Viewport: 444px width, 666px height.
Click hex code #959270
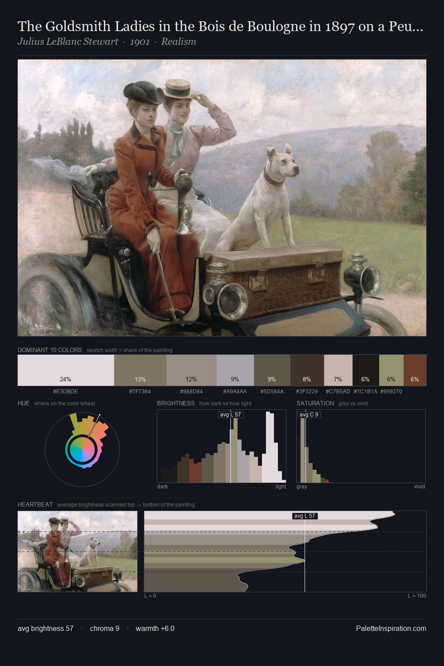tap(391, 392)
